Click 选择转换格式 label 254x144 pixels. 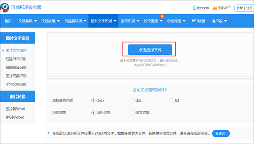tap(63, 101)
